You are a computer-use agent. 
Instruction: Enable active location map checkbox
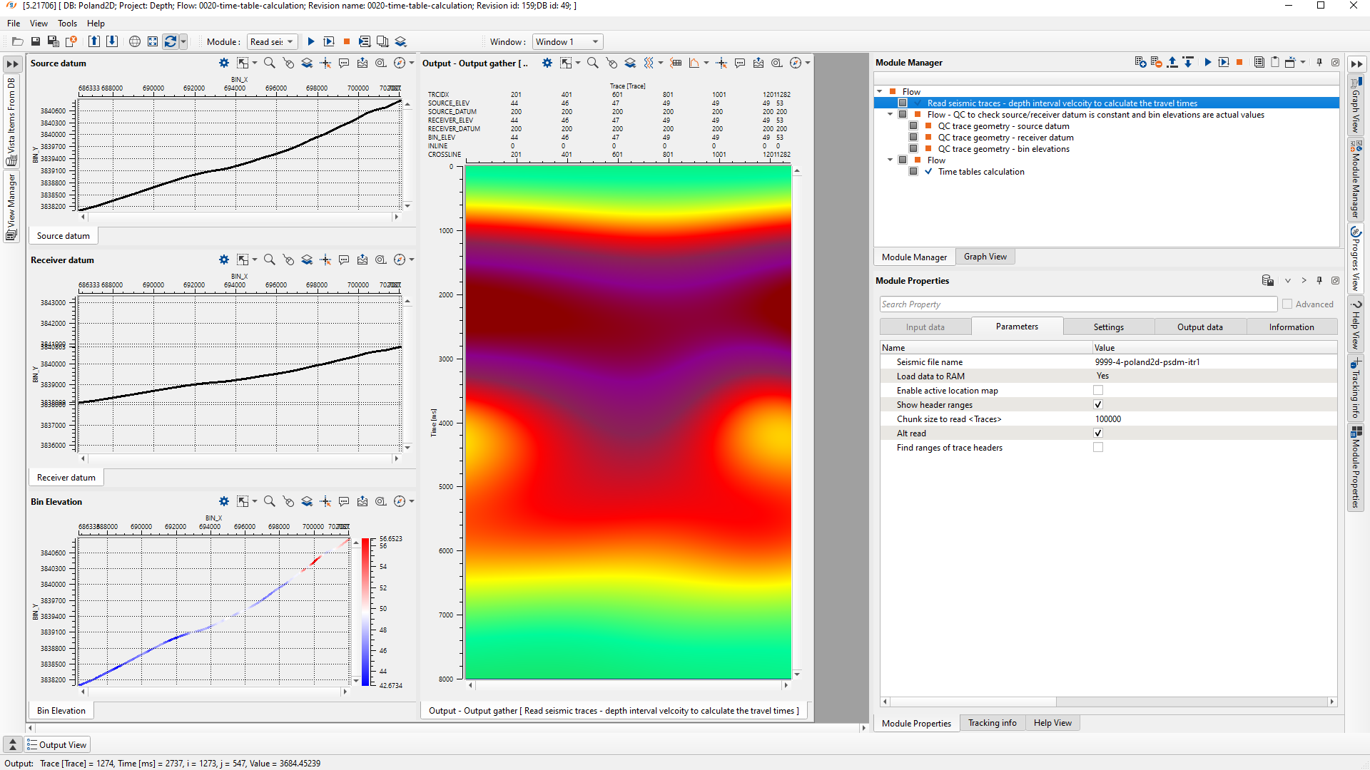(x=1098, y=391)
